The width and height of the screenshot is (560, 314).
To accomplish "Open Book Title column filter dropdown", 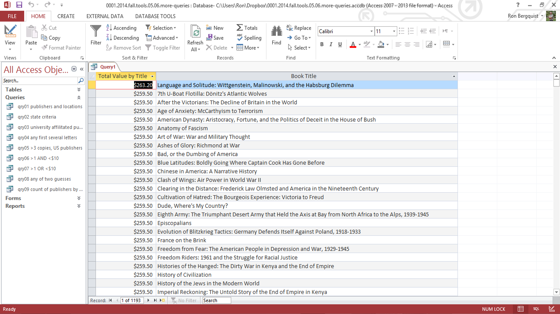I will pos(454,76).
